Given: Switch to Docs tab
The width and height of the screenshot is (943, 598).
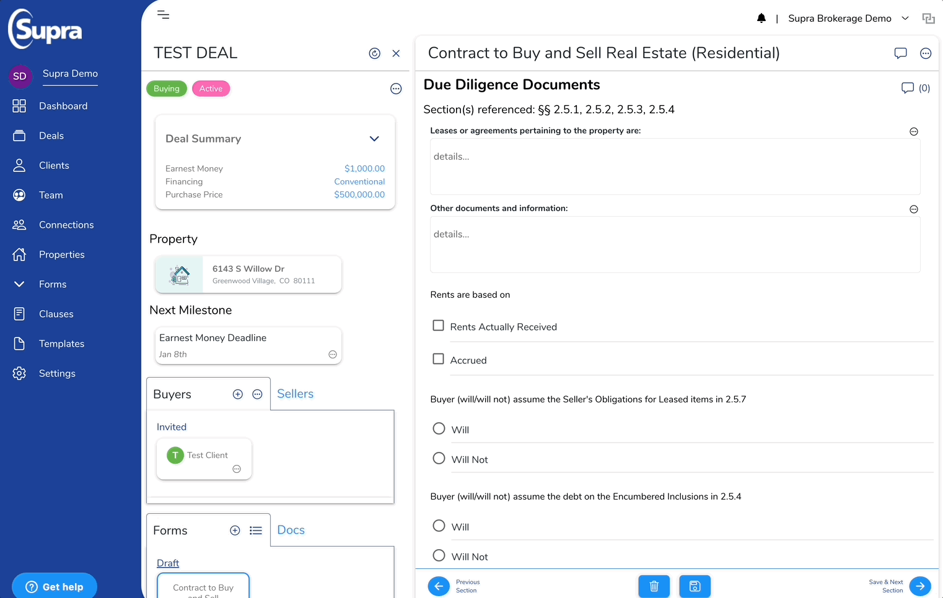Looking at the screenshot, I should [x=291, y=530].
